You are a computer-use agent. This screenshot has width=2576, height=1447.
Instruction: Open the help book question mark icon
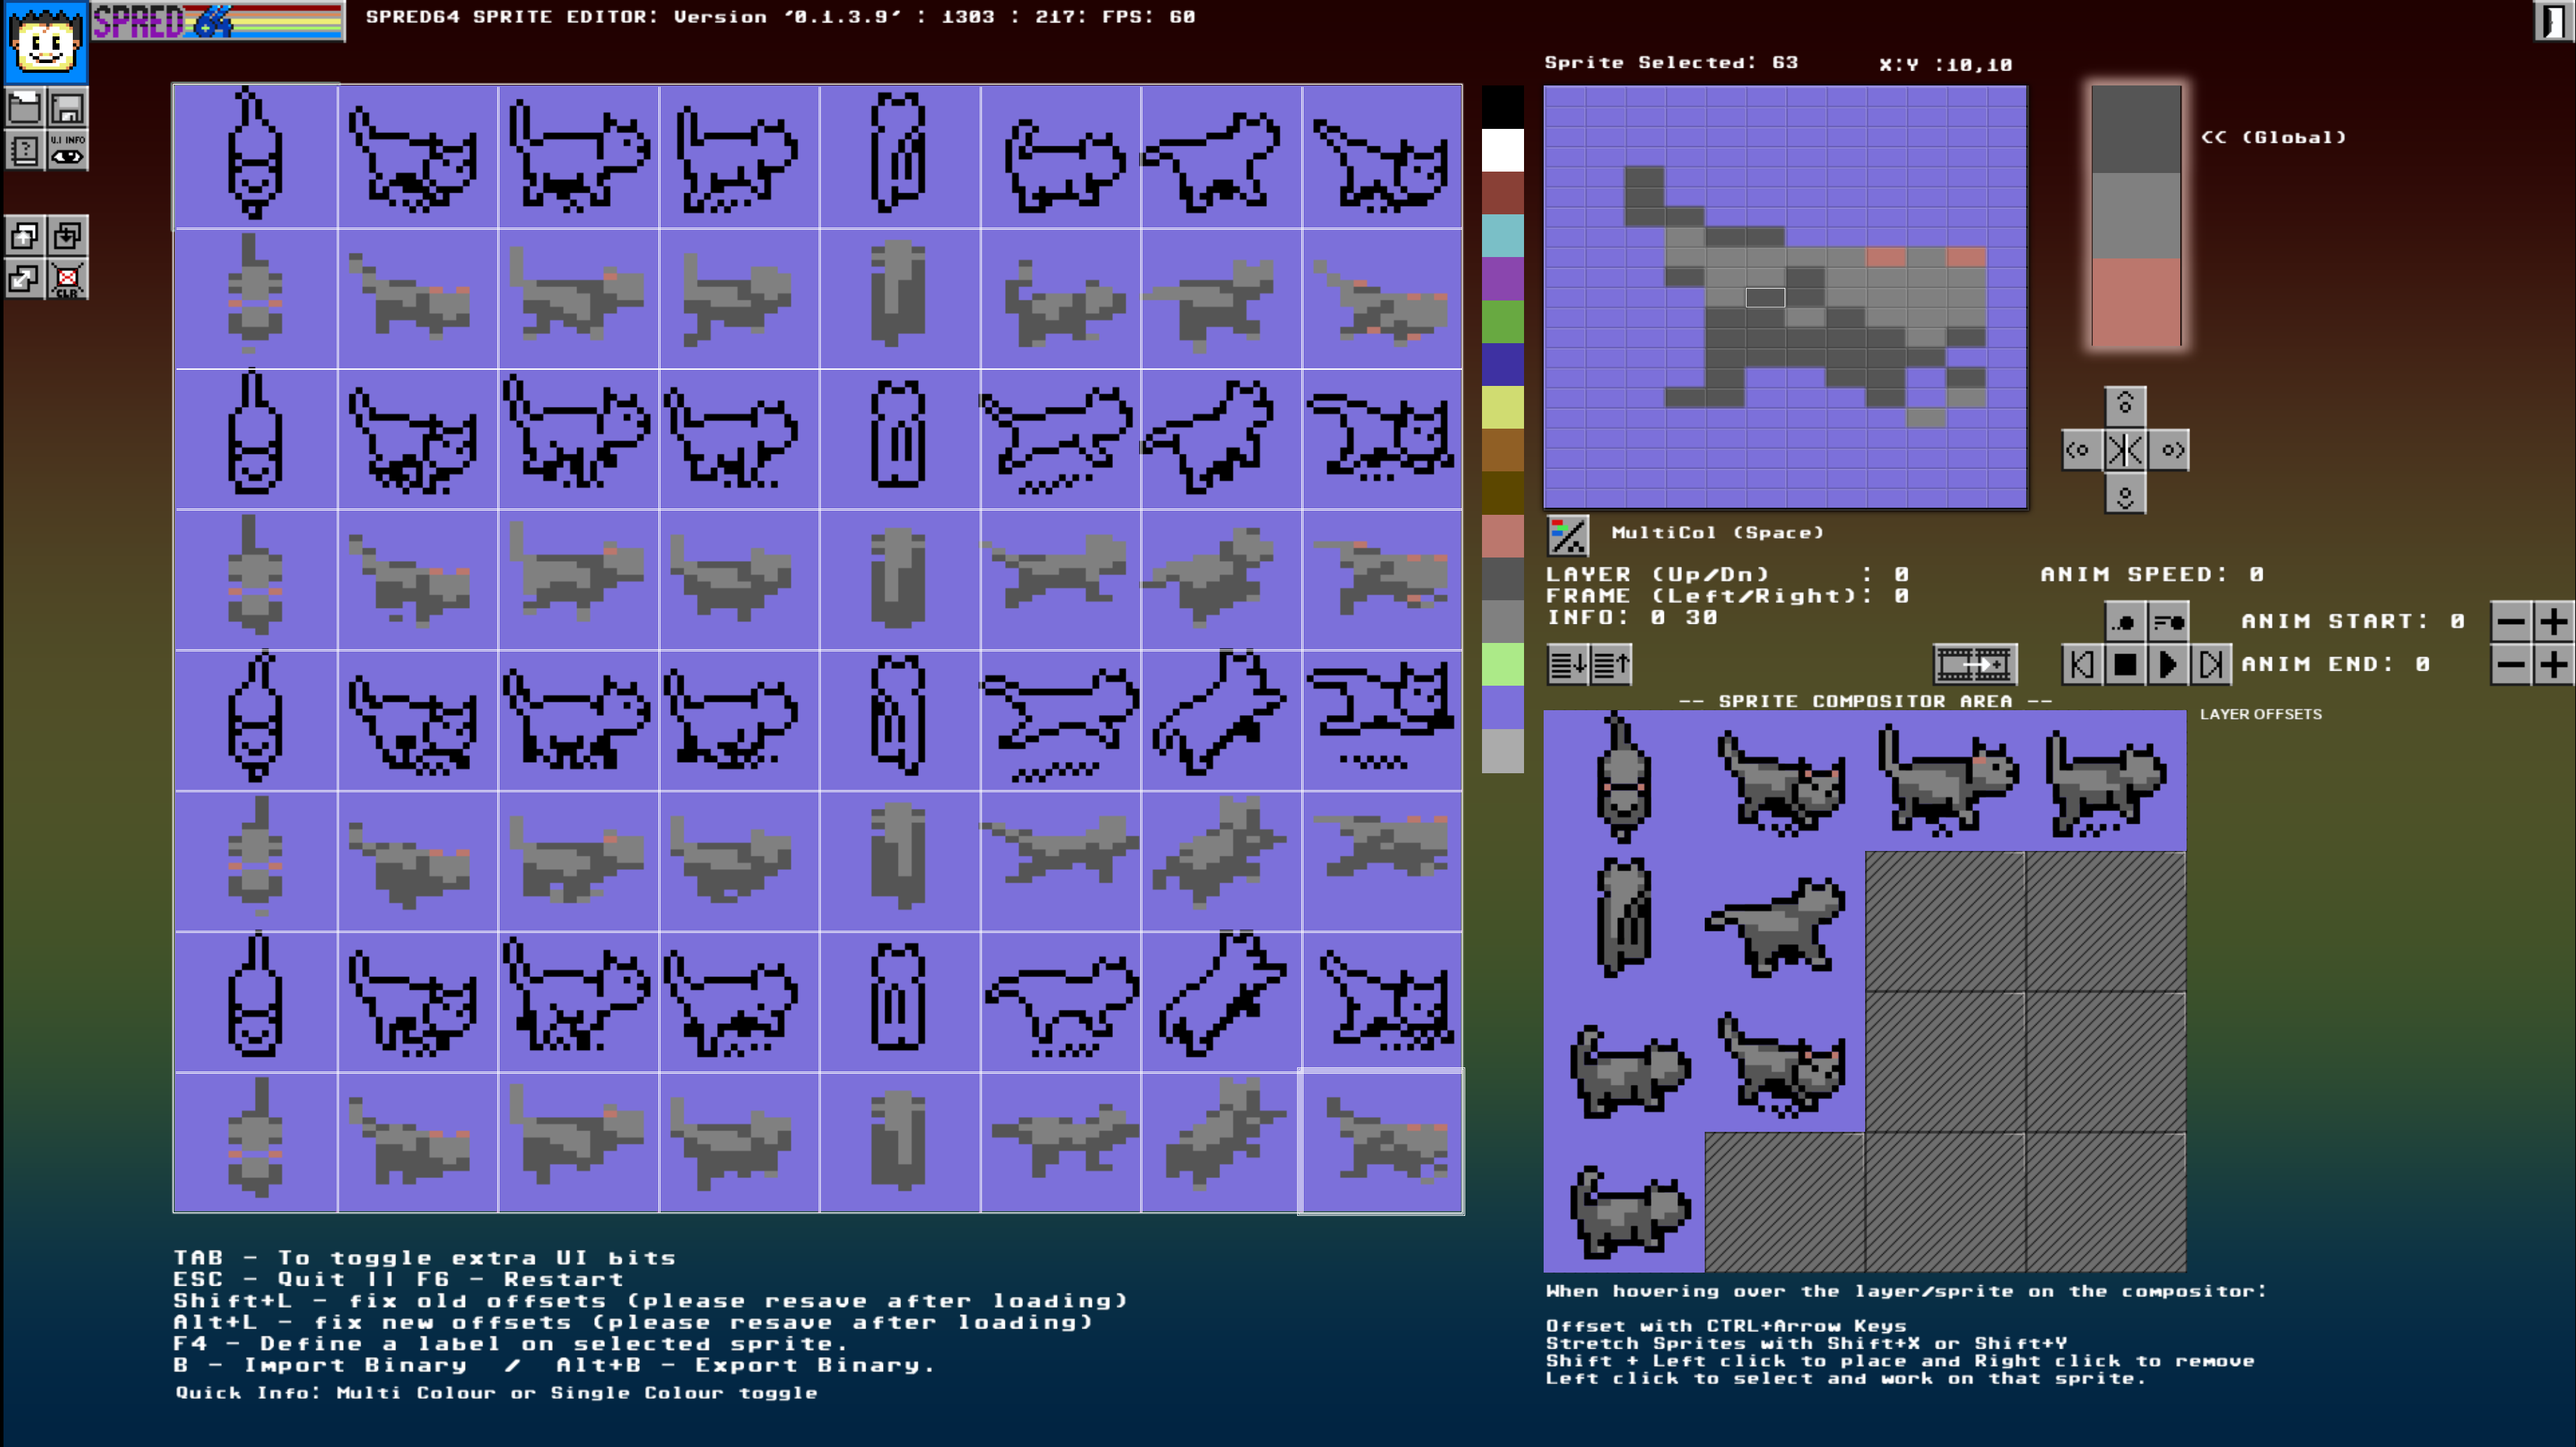point(25,150)
